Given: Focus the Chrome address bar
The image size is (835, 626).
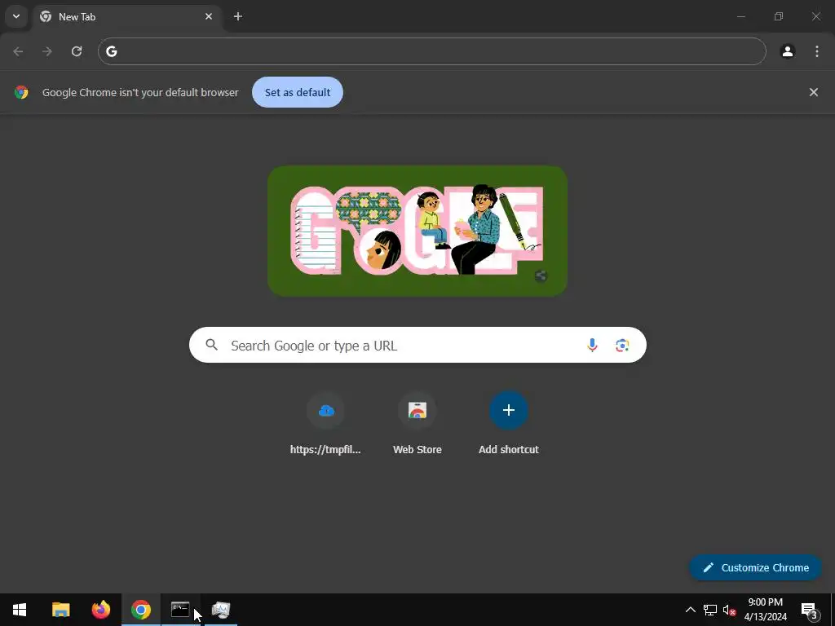Looking at the screenshot, I should pyautogui.click(x=432, y=51).
